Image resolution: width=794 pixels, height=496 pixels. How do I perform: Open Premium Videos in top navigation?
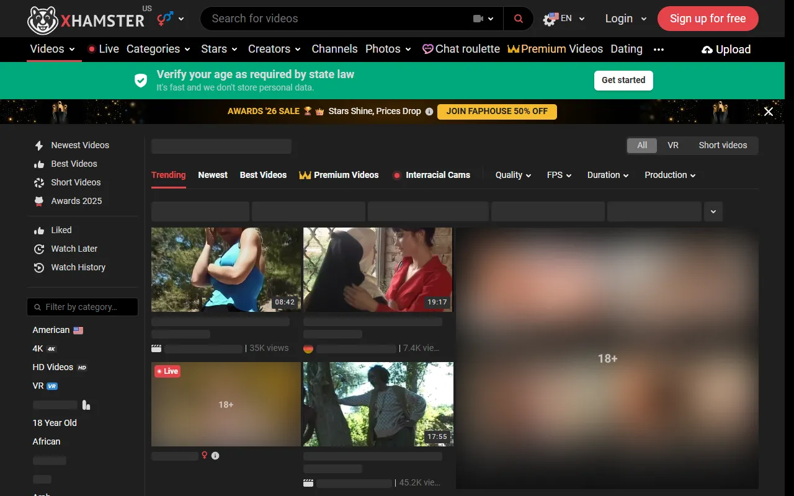(x=555, y=49)
